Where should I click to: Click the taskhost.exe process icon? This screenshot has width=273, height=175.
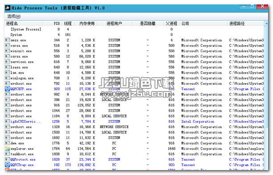click(x=8, y=154)
